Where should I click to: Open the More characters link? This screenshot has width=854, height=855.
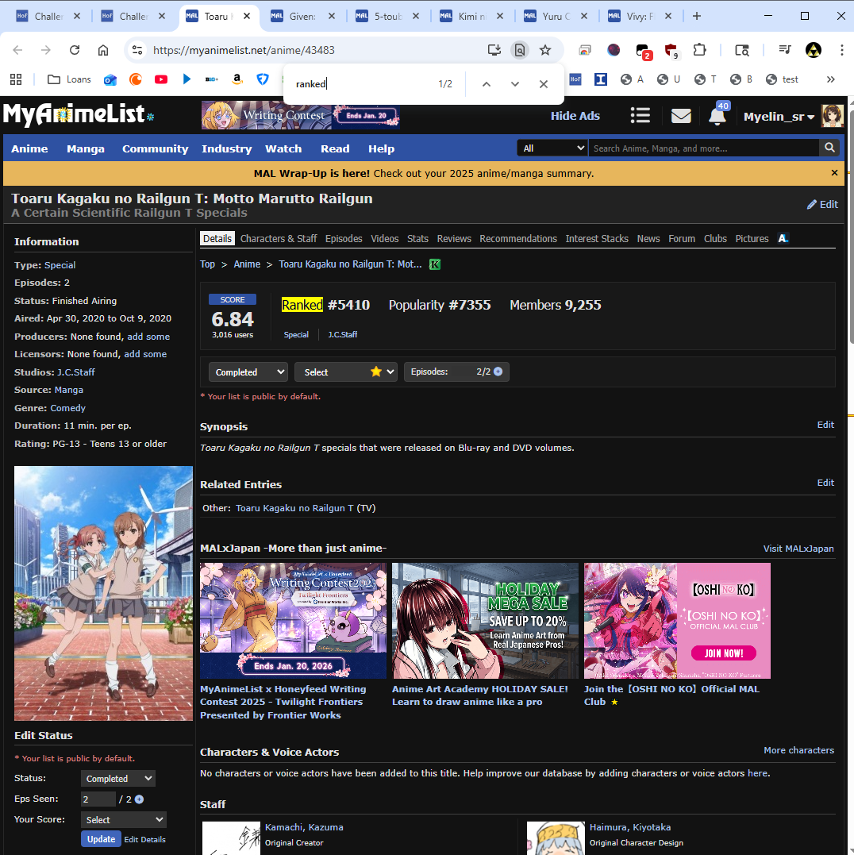[x=799, y=750]
